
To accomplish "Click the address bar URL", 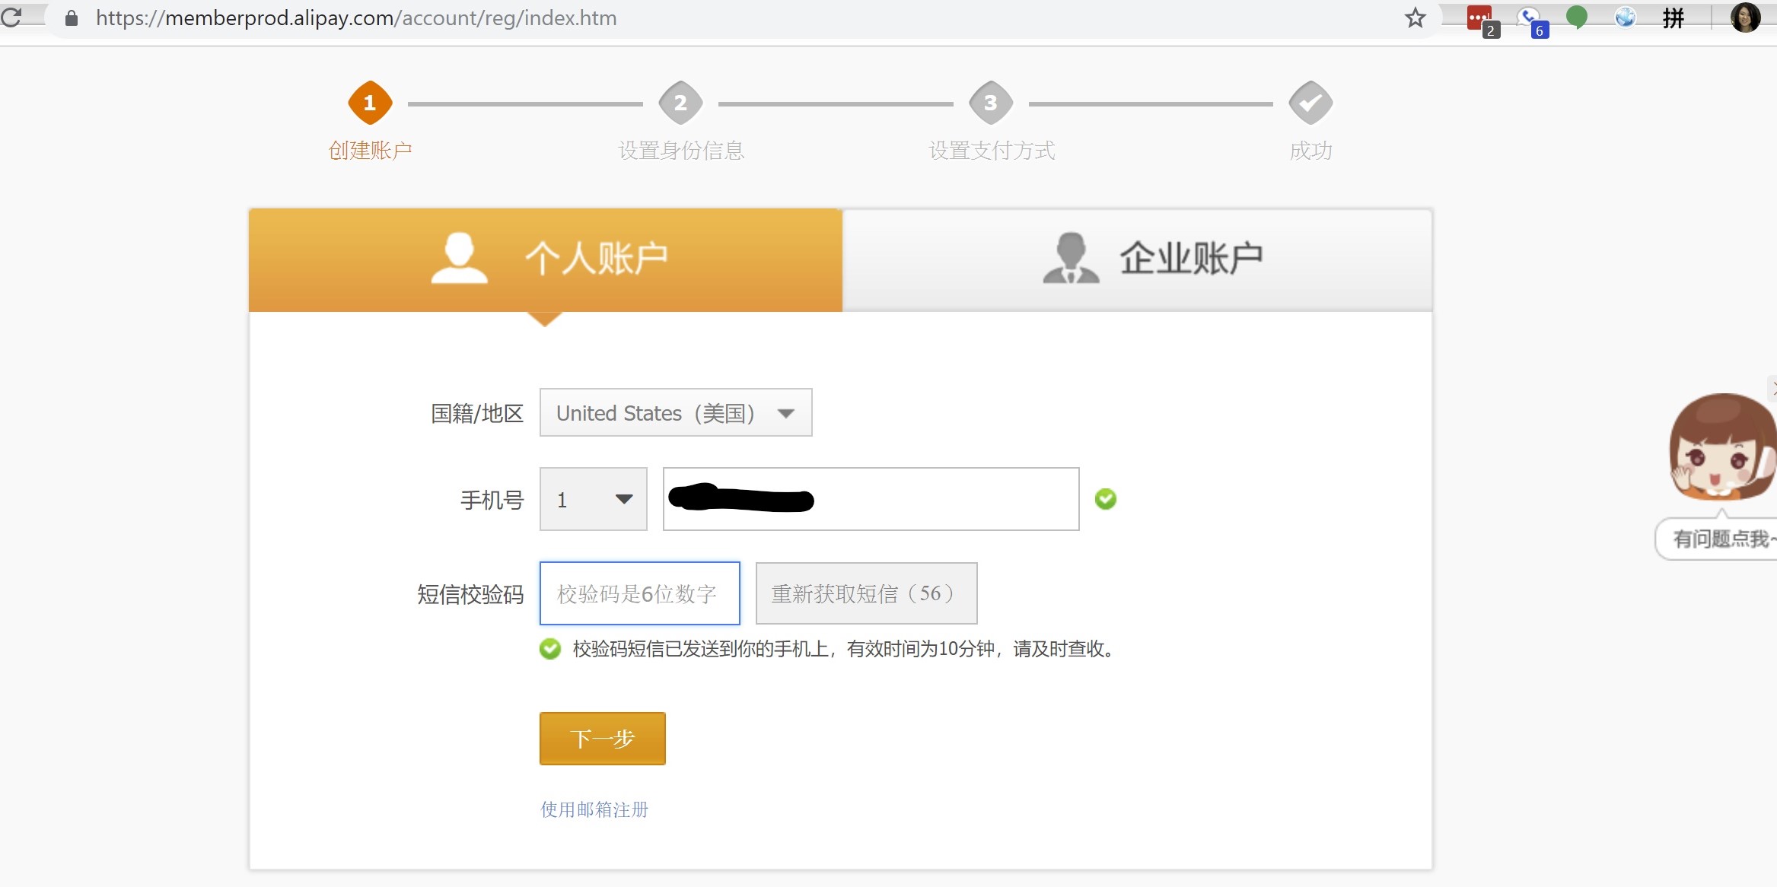I will tap(356, 17).
